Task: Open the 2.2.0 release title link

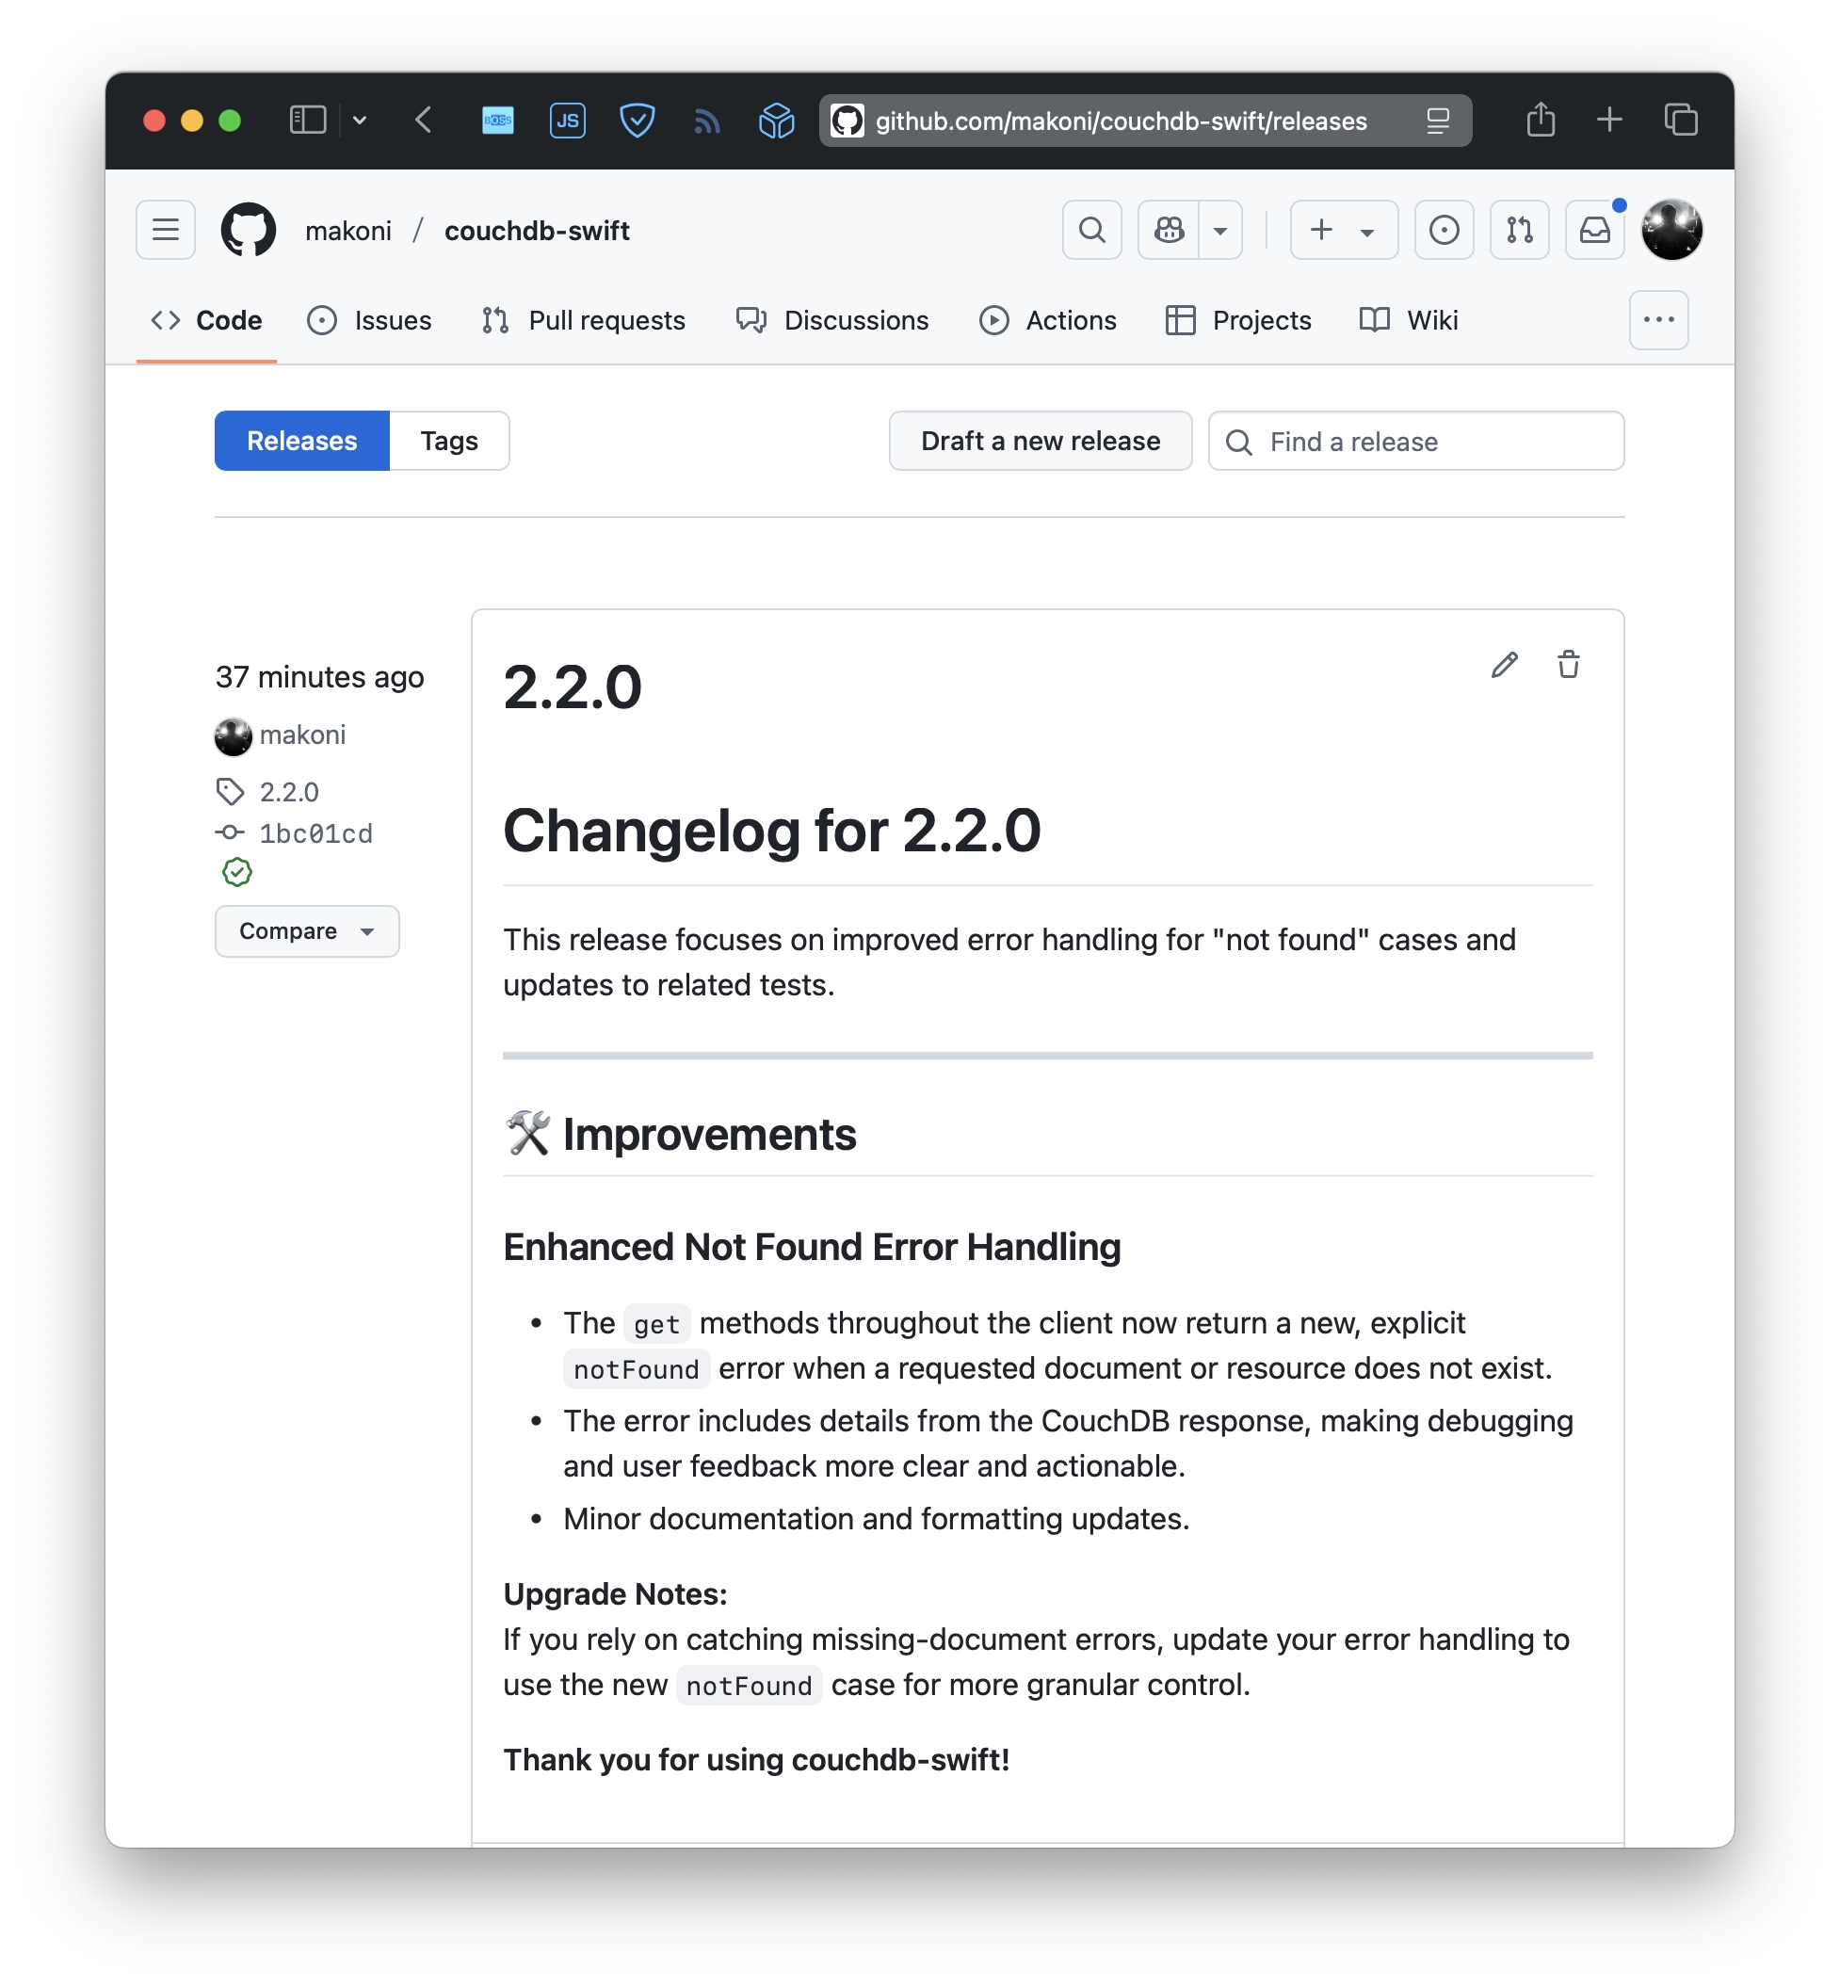Action: click(573, 687)
